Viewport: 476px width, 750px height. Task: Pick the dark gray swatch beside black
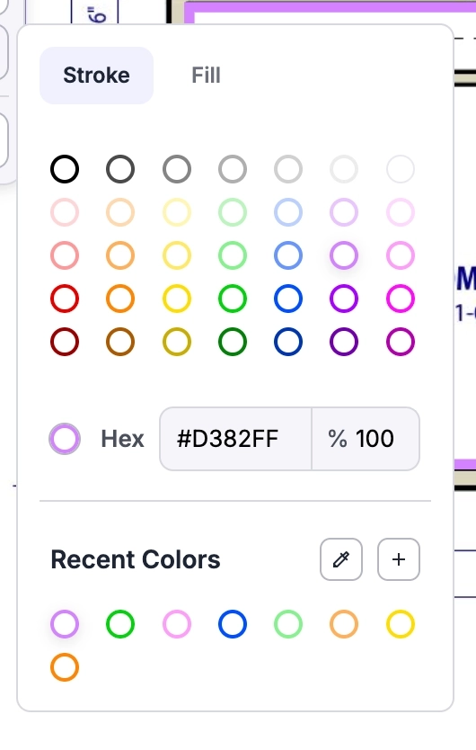(120, 169)
